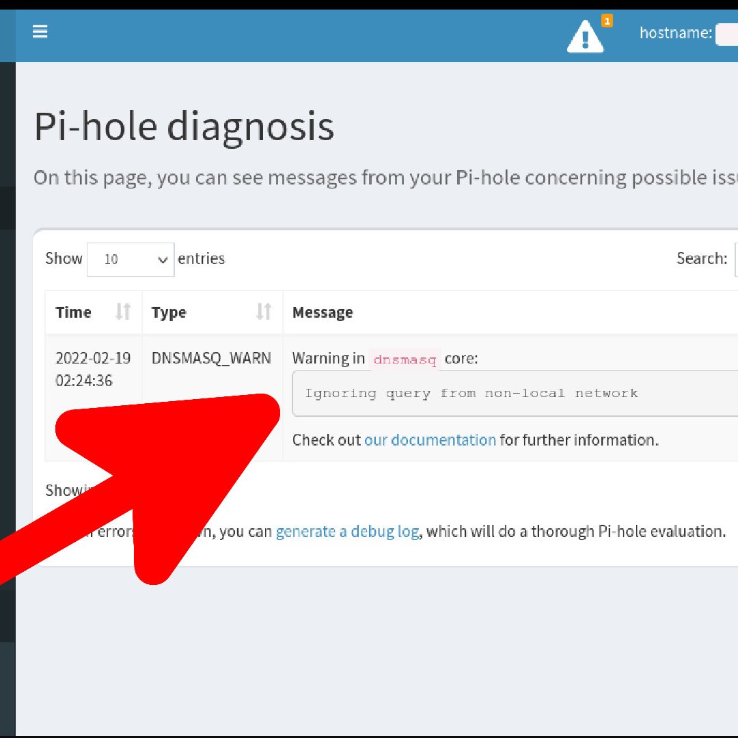The image size is (738, 738).
Task: Click the warning triangle alert icon
Action: click(x=585, y=37)
